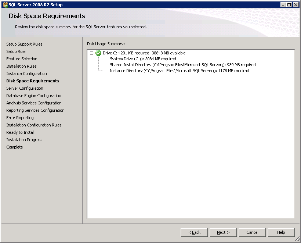Screen dimensions: 301x243
Task: Click the Next button
Action: (223, 232)
